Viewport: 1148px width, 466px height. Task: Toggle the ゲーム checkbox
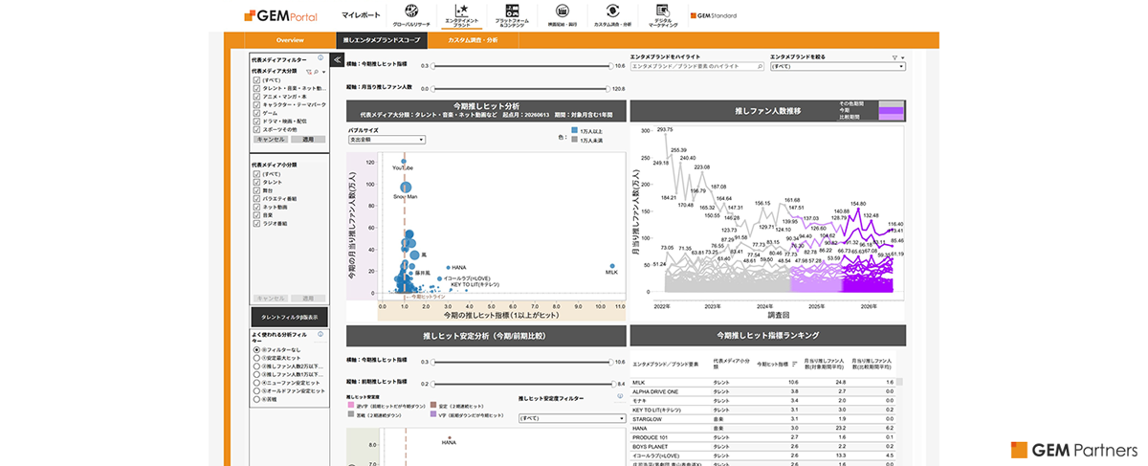(x=256, y=113)
